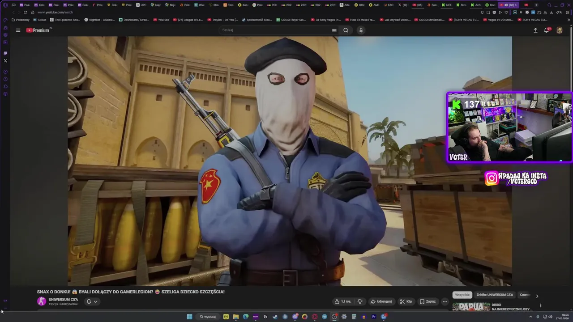Open The Epidemic Sound bookmark
The height and width of the screenshot is (322, 573).
click(65, 20)
